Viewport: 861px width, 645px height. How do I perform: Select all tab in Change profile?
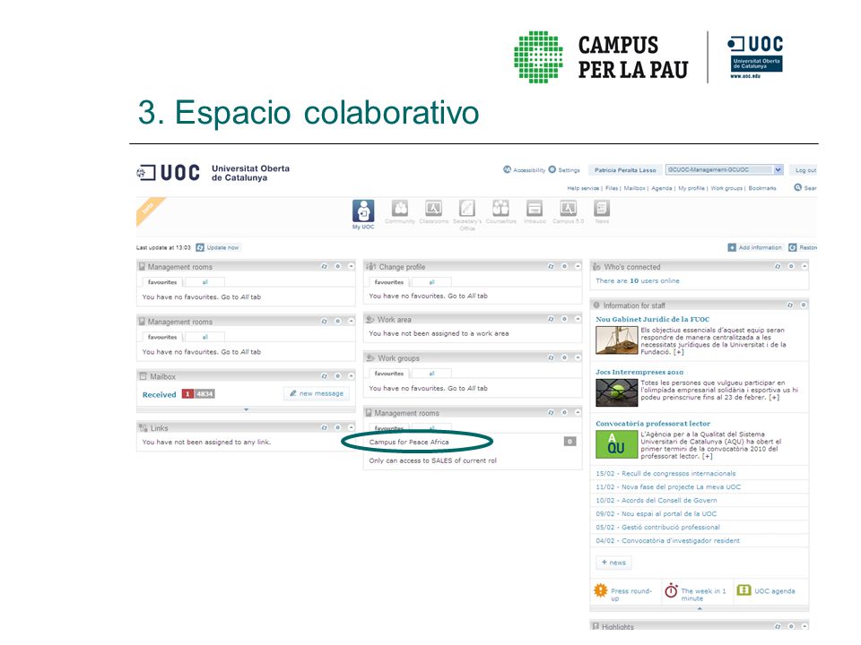(431, 282)
